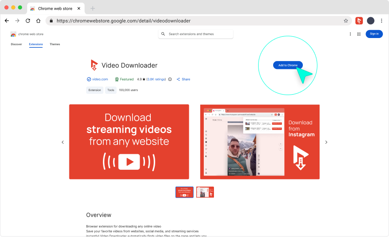The image size is (389, 237).
Task: Switch to Discover tab
Action: 16,44
